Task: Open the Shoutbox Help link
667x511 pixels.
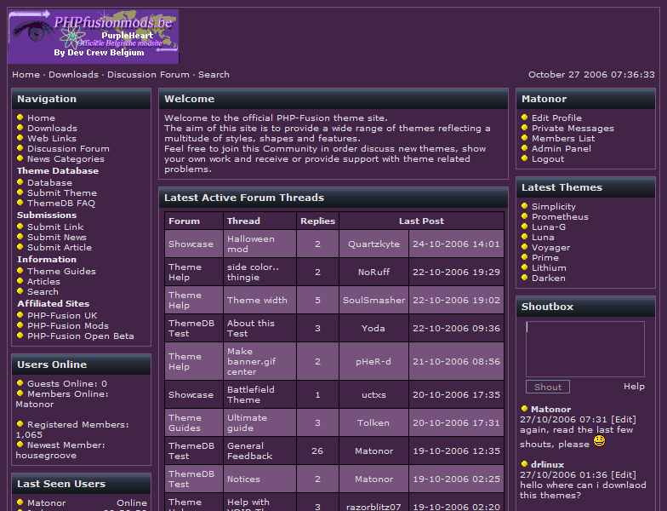Action: [634, 387]
